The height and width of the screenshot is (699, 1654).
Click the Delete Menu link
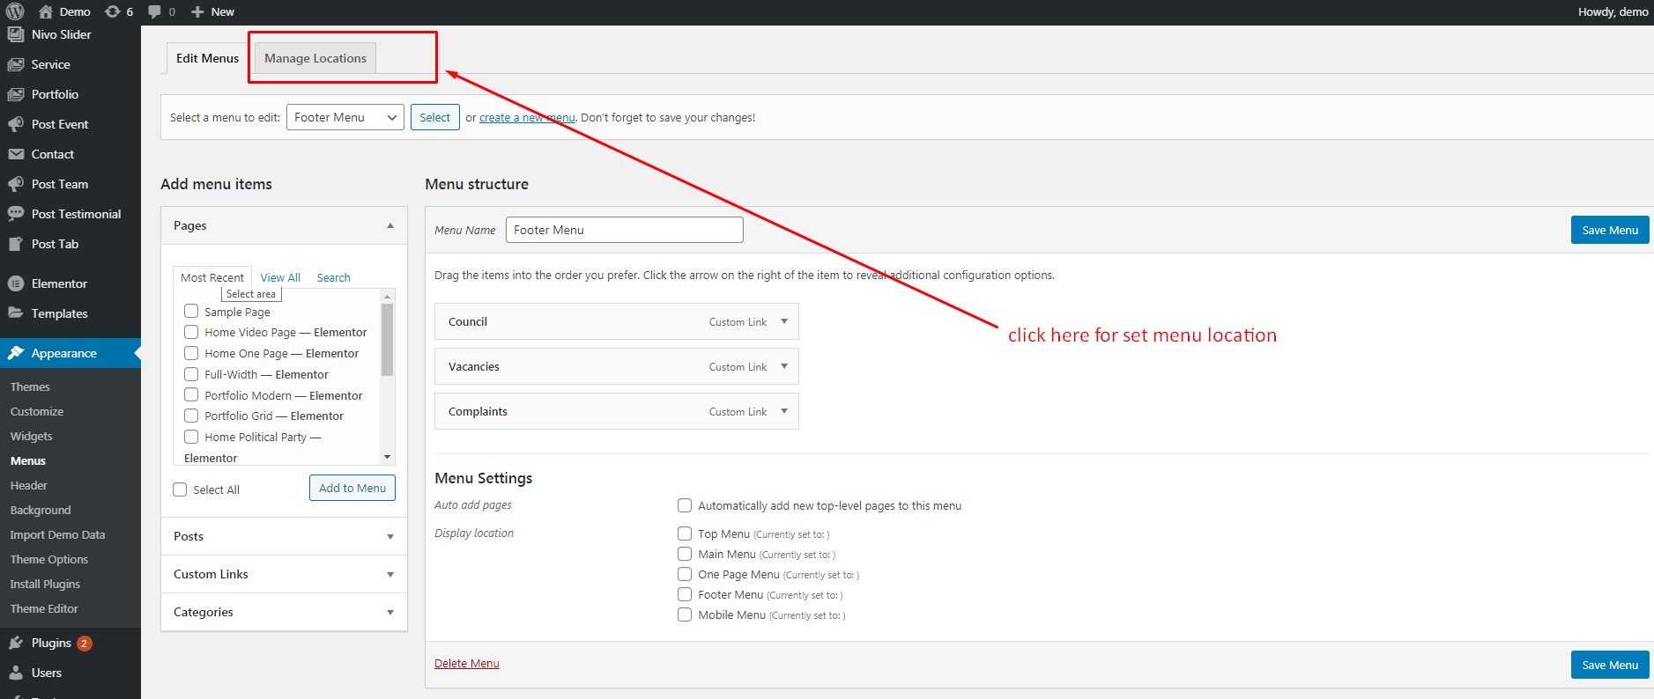tap(467, 663)
